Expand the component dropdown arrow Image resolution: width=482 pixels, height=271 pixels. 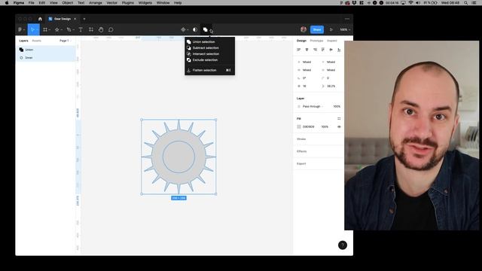tap(188, 30)
